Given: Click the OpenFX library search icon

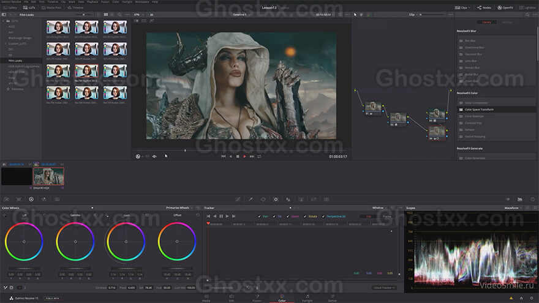Looking at the screenshot, I should click(x=527, y=15).
